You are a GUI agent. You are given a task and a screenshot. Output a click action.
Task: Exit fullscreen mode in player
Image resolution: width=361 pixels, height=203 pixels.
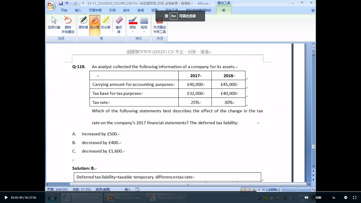click(355, 197)
